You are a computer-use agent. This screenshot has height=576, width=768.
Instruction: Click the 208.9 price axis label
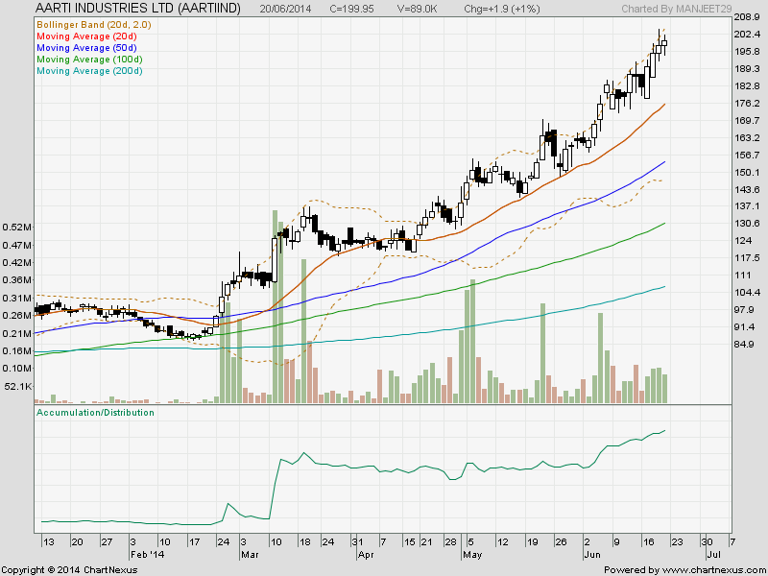click(746, 17)
